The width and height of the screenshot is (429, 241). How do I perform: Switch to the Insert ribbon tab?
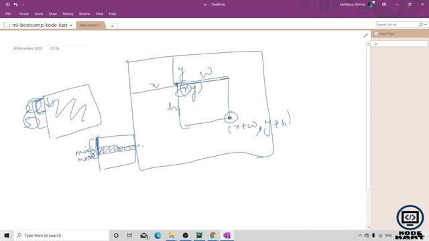point(39,13)
